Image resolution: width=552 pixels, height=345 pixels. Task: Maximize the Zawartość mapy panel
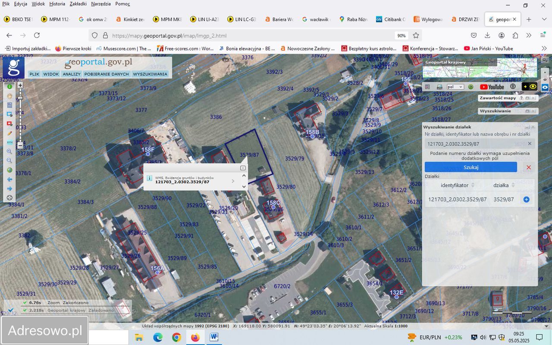pyautogui.click(x=527, y=98)
